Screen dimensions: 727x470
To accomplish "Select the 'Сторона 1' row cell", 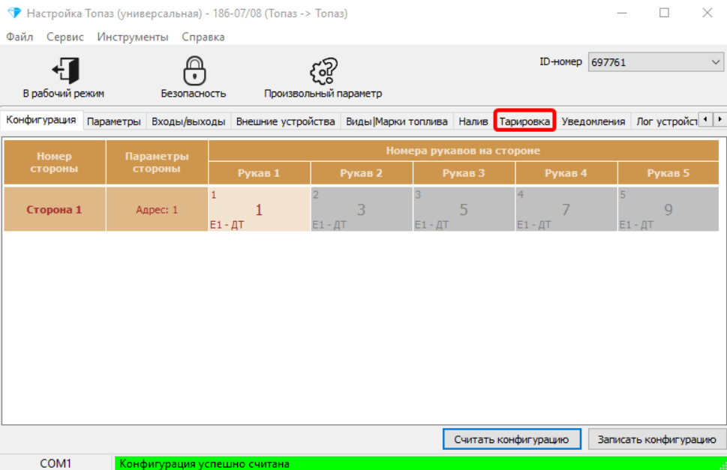I will coord(54,209).
